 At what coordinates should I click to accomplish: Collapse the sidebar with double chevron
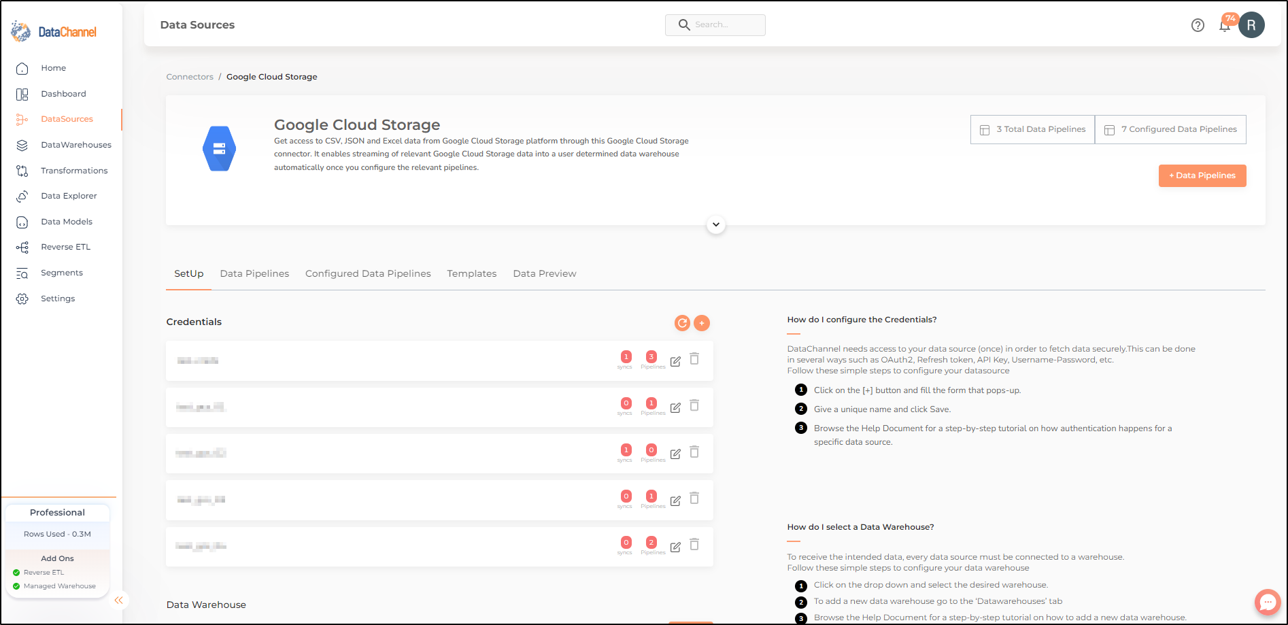click(119, 600)
